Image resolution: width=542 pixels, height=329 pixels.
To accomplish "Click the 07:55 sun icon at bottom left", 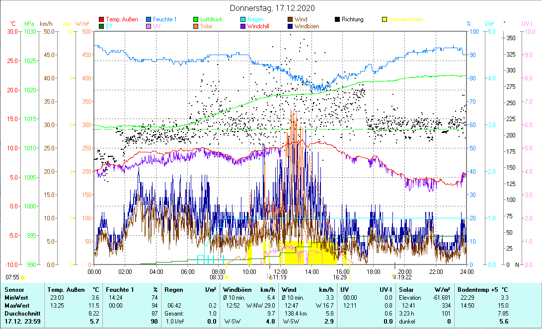I will point(22,277).
